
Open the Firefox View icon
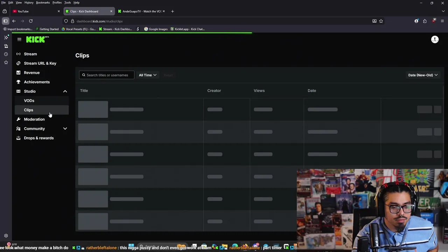5,11
